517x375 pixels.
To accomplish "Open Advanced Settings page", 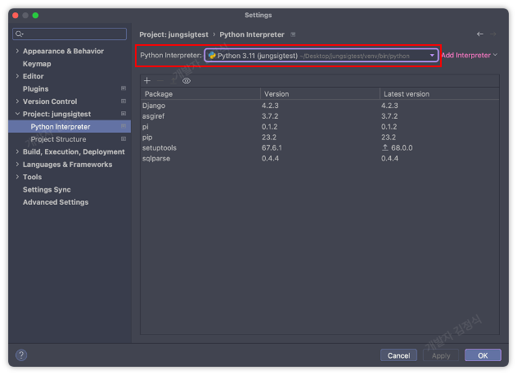I will coord(56,202).
